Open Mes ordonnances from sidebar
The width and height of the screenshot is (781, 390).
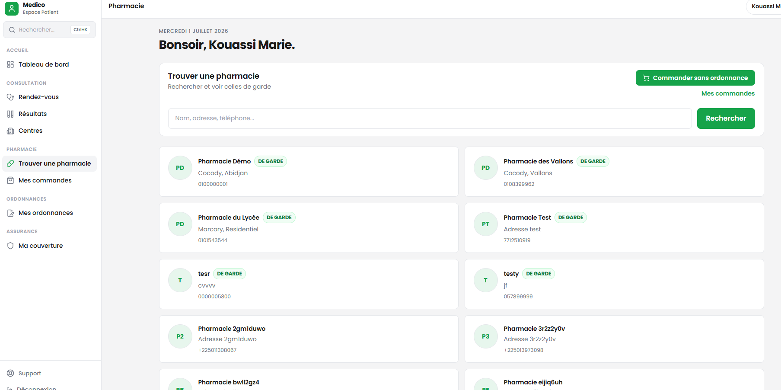49,213
